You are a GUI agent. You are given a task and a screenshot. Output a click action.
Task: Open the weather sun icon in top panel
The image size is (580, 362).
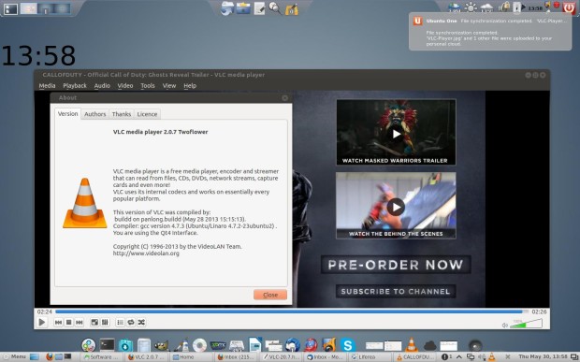tap(471, 7)
